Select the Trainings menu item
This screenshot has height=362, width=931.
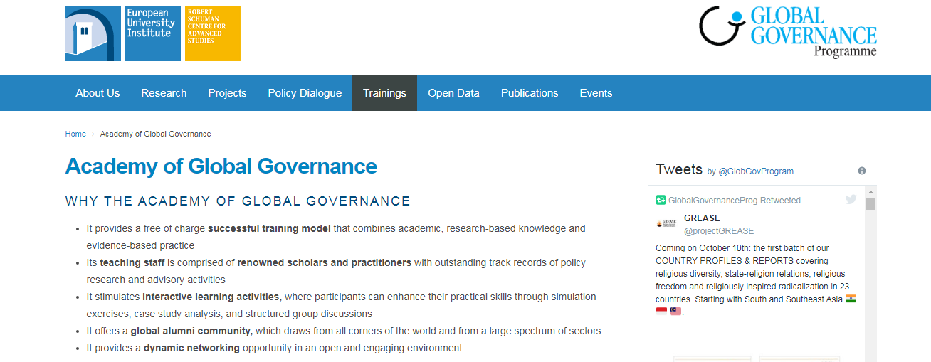coord(384,93)
